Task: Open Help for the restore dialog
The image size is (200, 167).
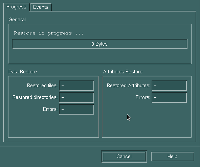Action: click(173, 157)
